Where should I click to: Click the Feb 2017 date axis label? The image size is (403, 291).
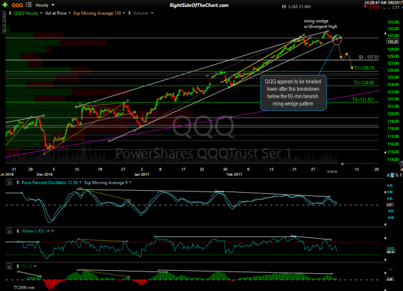tap(234, 174)
